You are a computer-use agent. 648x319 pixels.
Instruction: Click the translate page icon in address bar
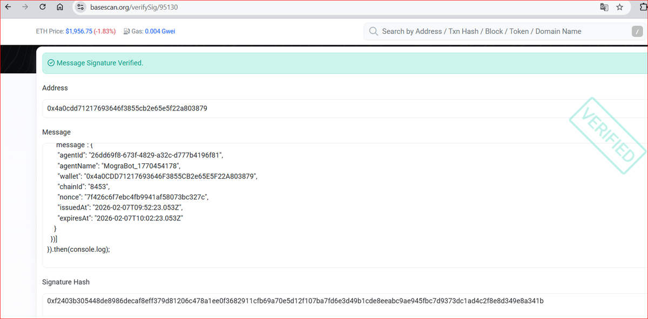(604, 8)
